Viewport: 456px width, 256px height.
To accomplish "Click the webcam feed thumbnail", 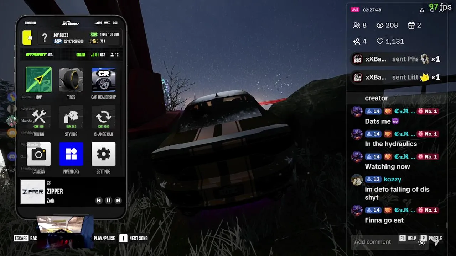I will [66, 231].
